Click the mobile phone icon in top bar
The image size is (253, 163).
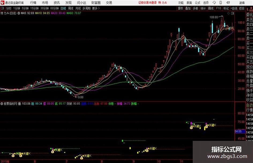[x=221, y=3]
